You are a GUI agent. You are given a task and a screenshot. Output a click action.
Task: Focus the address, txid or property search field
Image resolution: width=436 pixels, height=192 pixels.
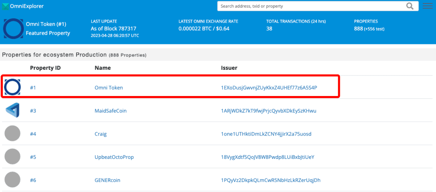coord(318,6)
